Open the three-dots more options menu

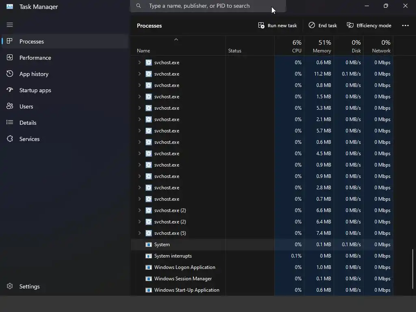(x=405, y=26)
